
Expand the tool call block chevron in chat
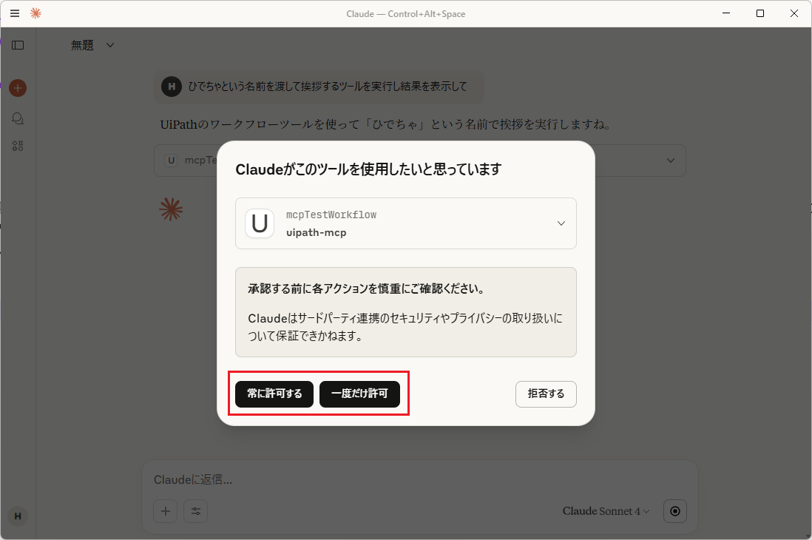(671, 160)
